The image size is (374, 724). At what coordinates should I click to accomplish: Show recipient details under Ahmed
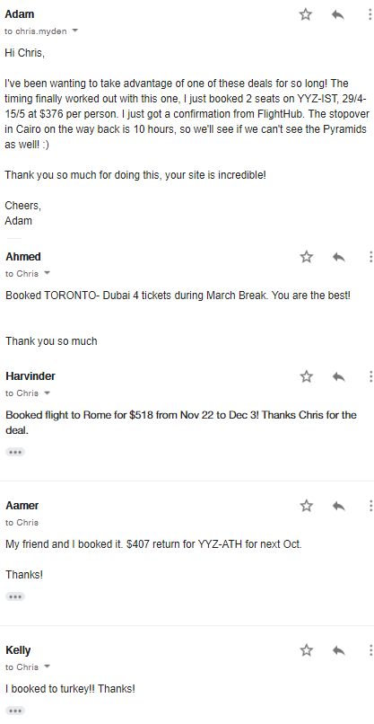point(47,273)
